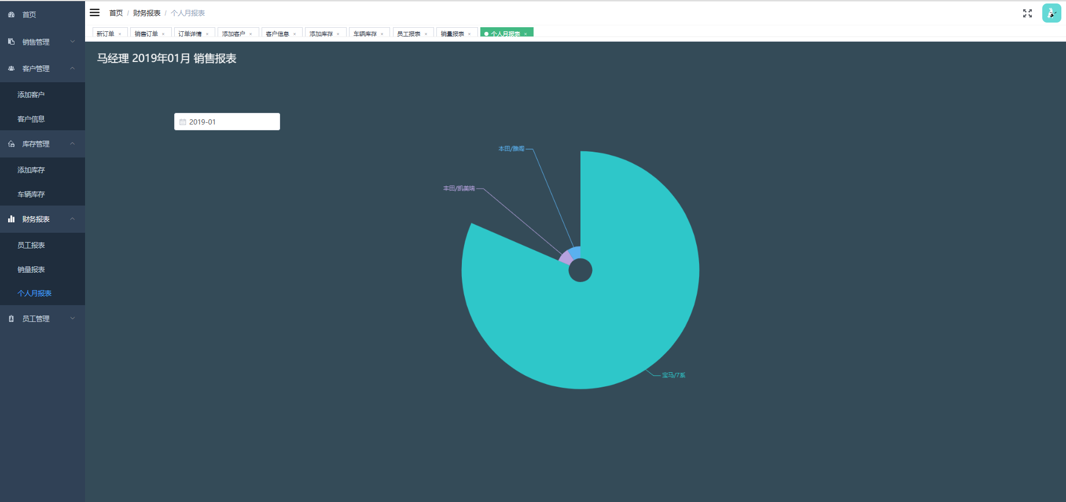Click the 本田/雅阁 chart label
This screenshot has width=1066, height=502.
(x=511, y=149)
